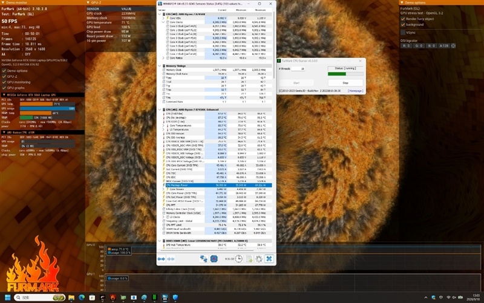Toggle the GPU-Z checkbox in Demo monitor

click(x=4, y=76)
